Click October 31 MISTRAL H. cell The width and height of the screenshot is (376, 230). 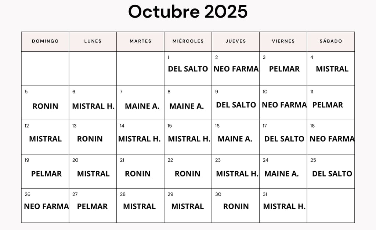(284, 206)
